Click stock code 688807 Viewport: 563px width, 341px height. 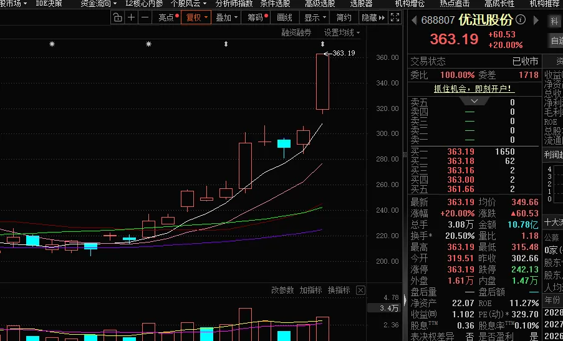tap(438, 20)
